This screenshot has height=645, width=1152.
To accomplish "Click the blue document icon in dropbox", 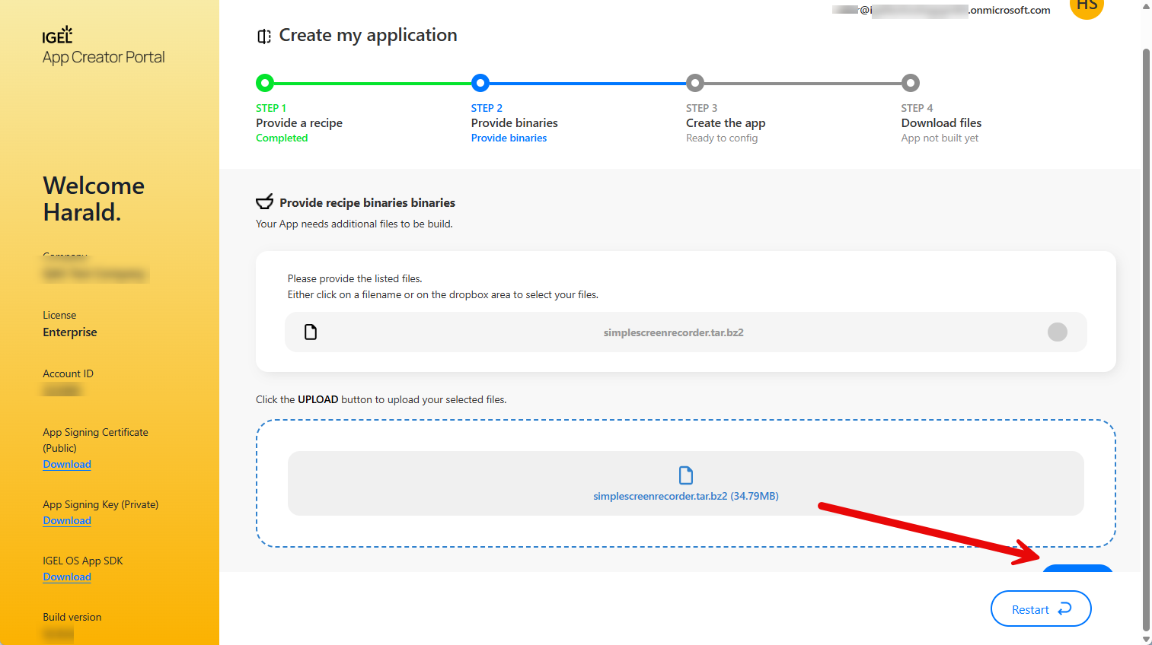I will pos(686,475).
